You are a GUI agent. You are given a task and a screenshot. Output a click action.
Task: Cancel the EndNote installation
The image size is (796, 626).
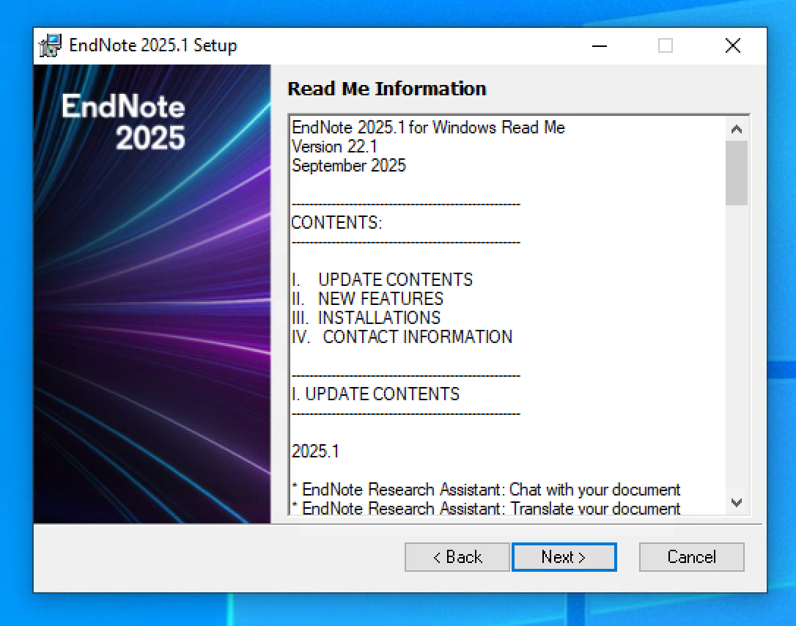[691, 557]
